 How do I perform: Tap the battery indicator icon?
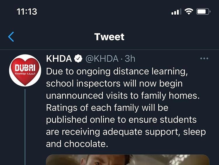click(203, 12)
